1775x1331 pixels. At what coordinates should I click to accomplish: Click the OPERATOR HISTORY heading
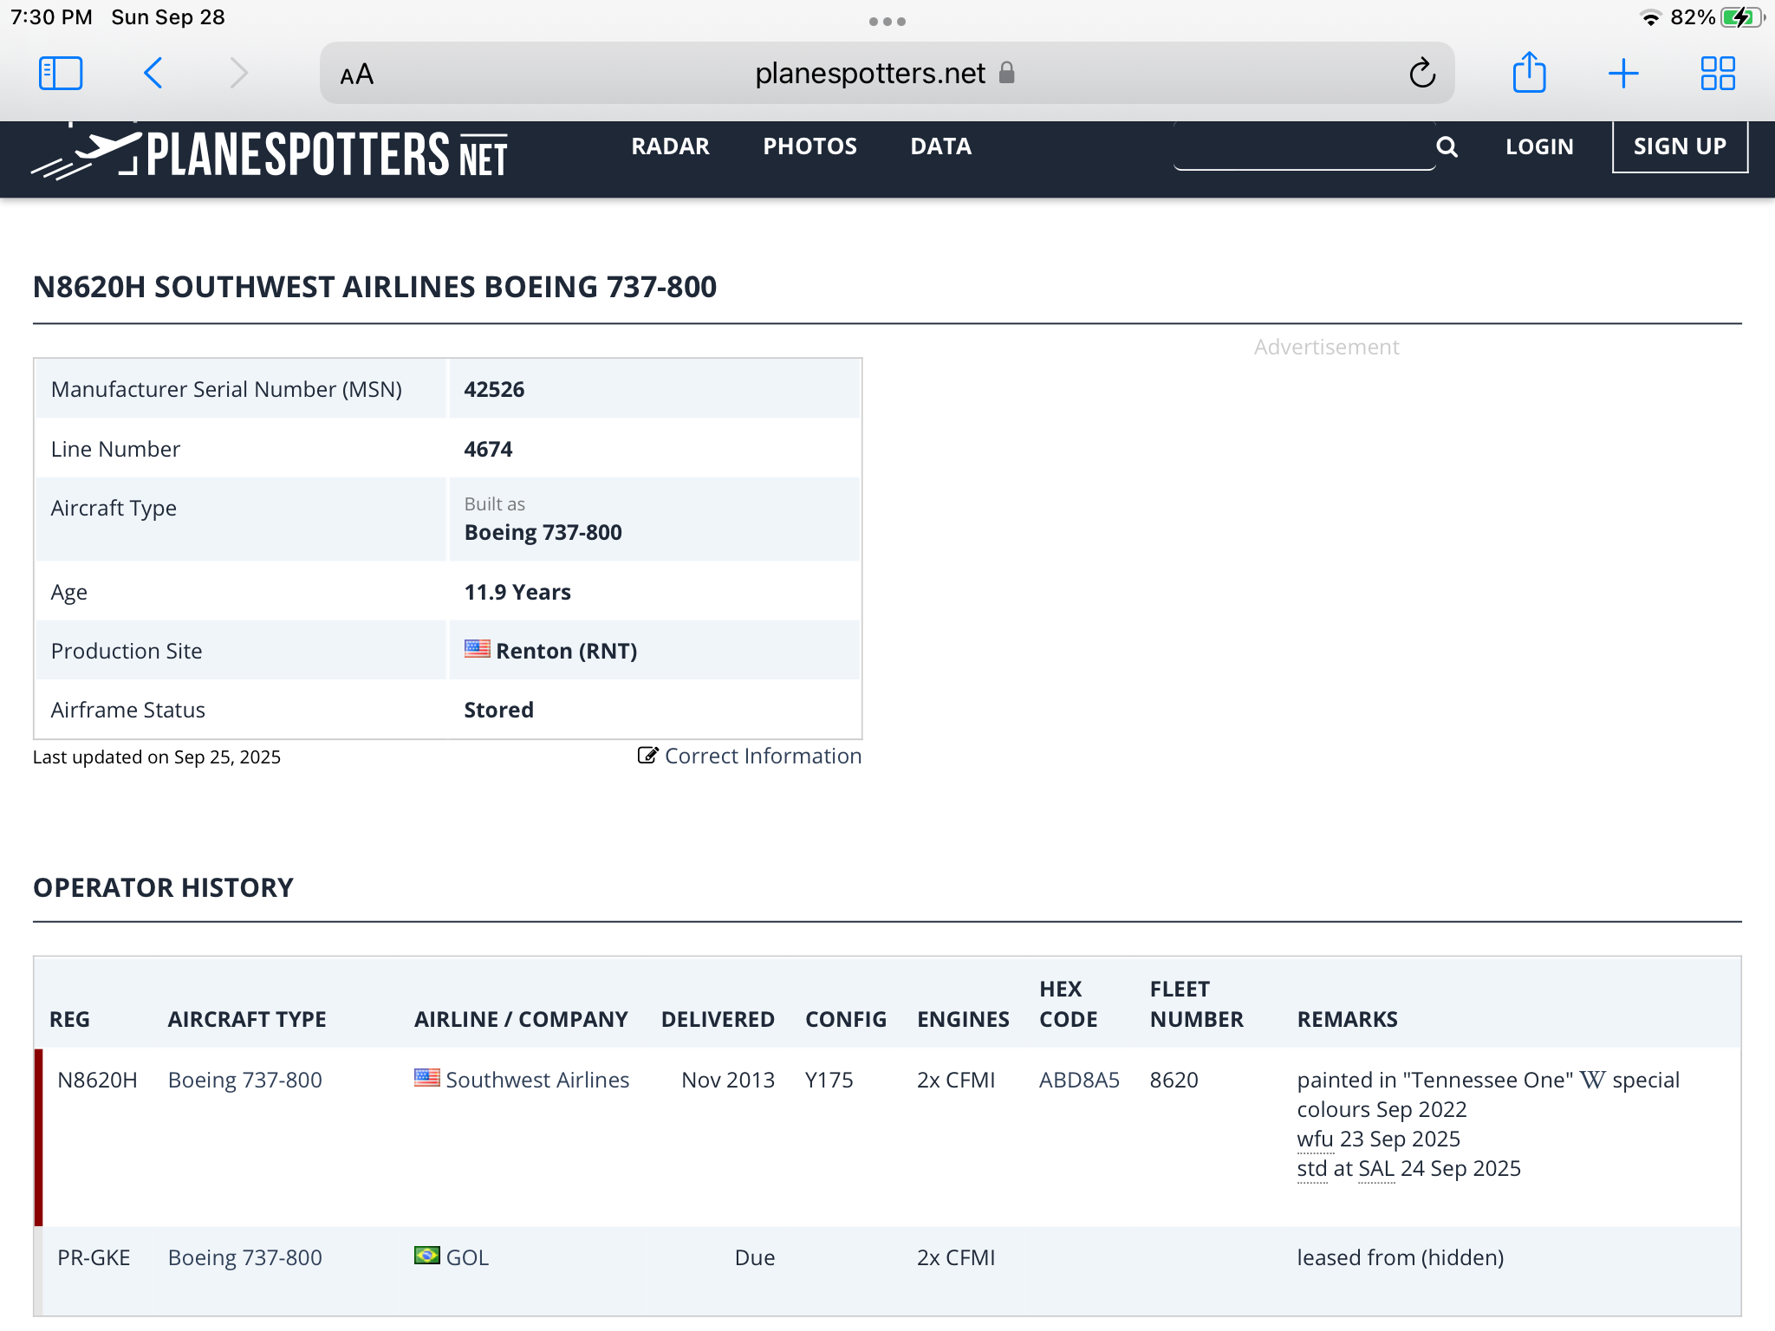pos(163,887)
